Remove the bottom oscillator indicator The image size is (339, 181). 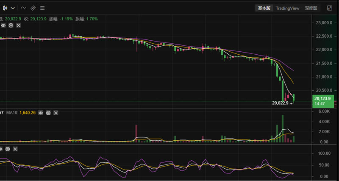pos(16,149)
